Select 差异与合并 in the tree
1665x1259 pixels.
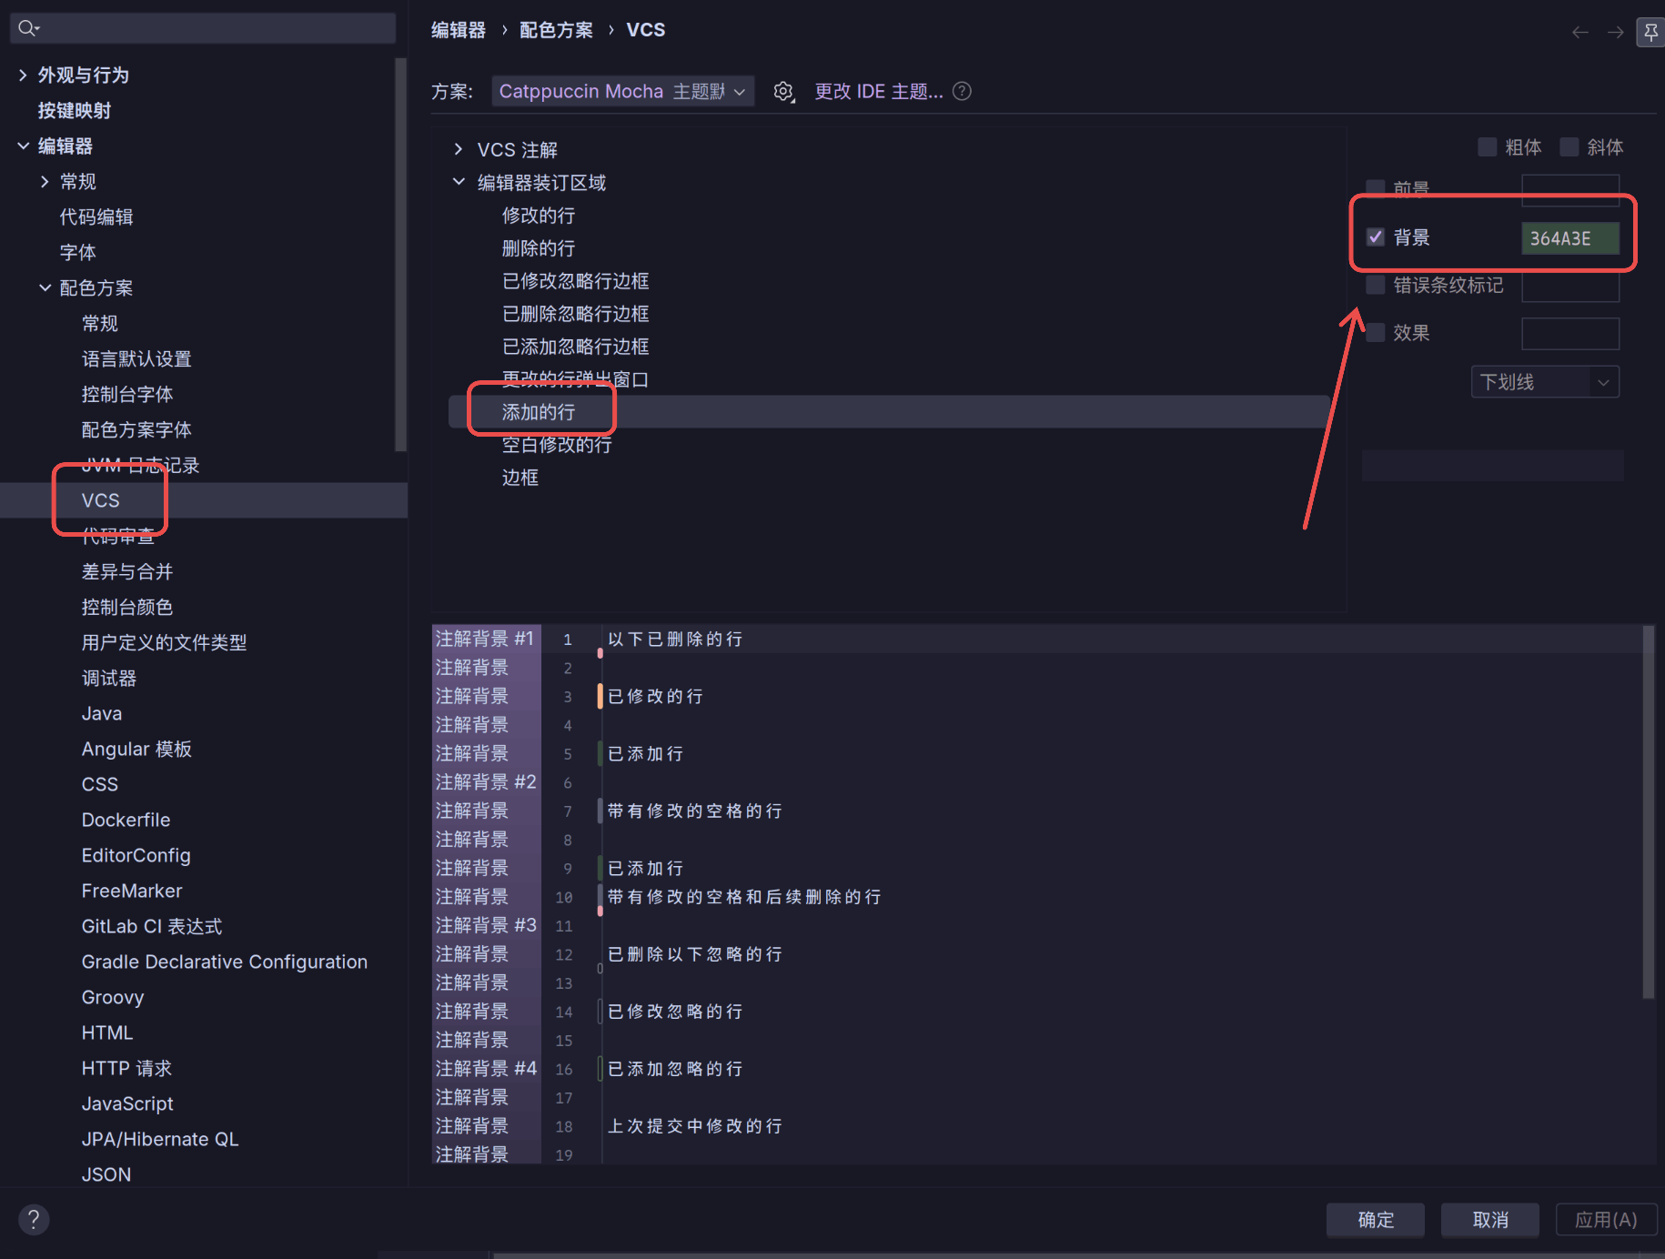127,571
